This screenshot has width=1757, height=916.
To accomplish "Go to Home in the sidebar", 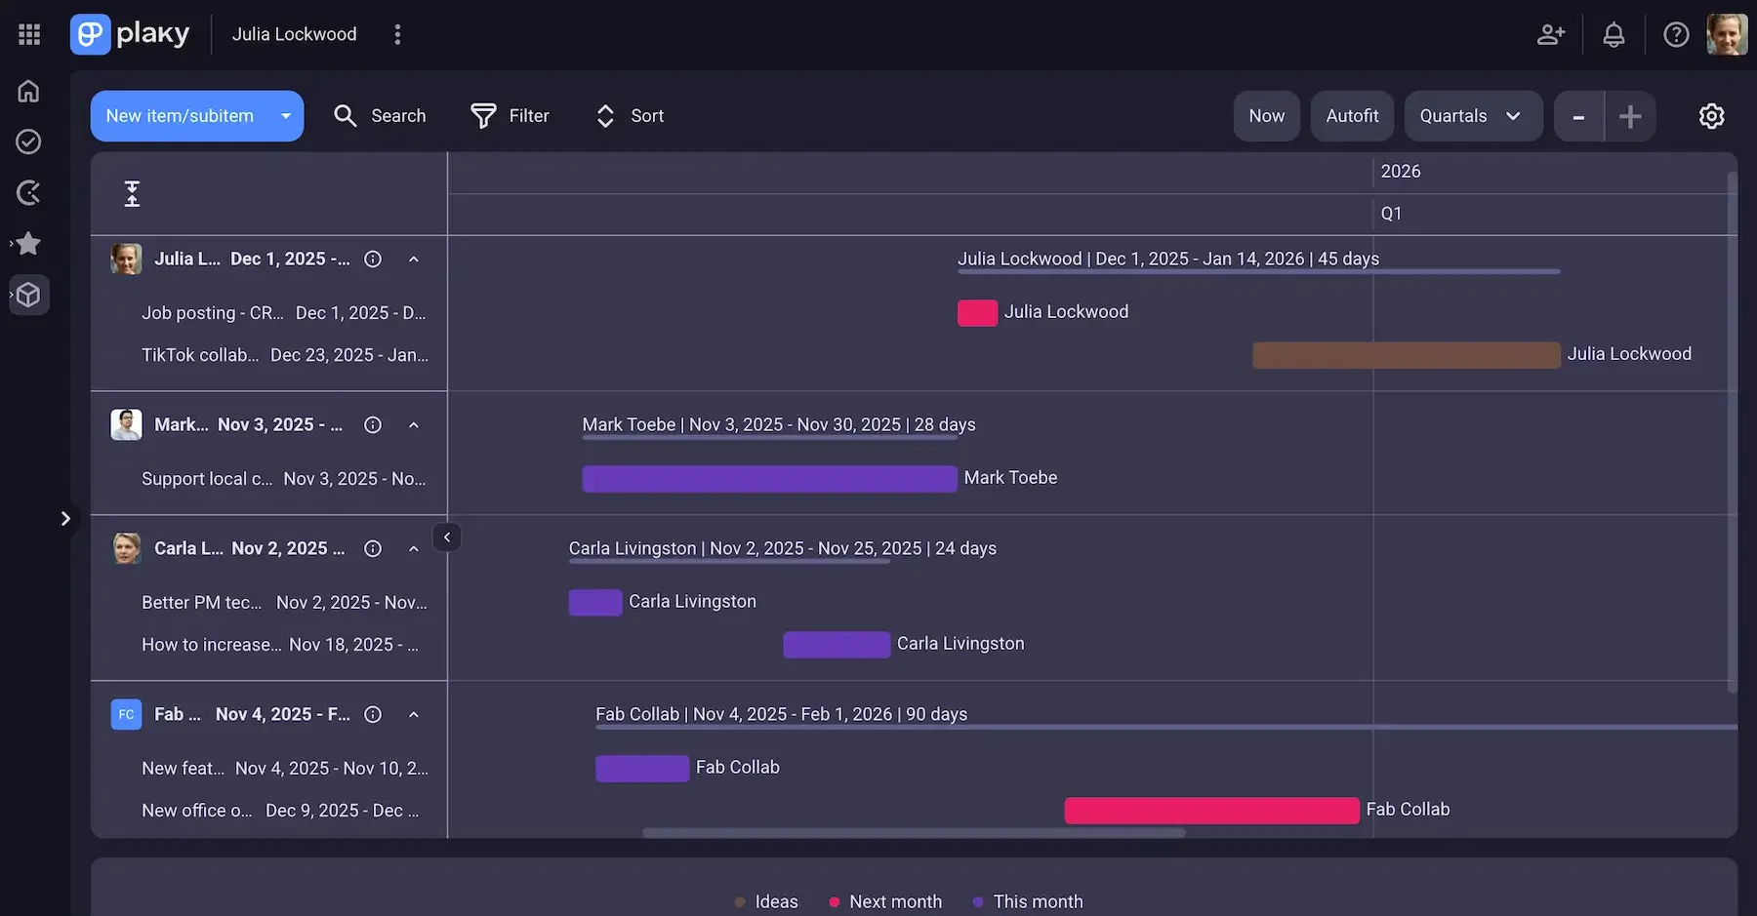I will [x=28, y=91].
